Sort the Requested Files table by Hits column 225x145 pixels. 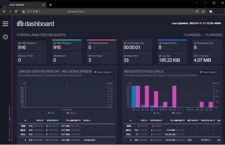pos(144,120)
